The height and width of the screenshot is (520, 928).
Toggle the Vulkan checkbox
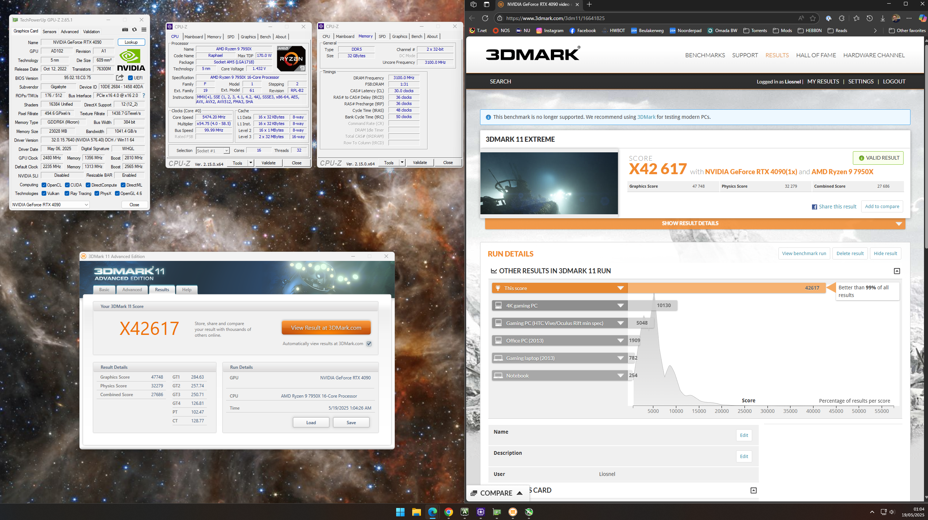pos(44,193)
